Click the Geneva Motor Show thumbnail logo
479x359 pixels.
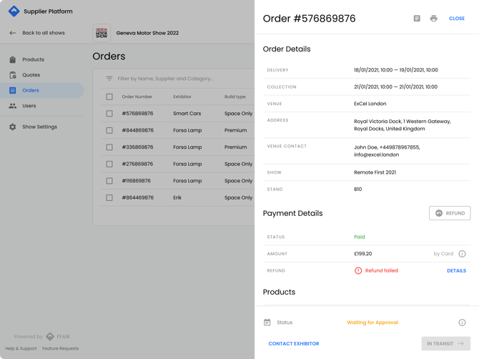(102, 33)
